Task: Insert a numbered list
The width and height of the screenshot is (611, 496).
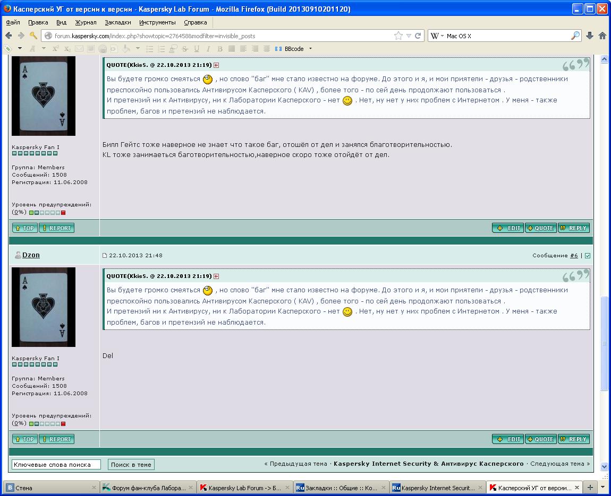Action: 161,49
